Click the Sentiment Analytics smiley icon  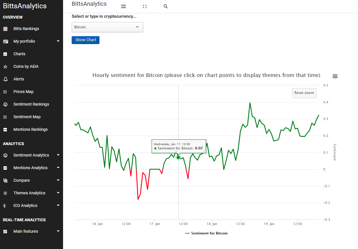(5, 155)
